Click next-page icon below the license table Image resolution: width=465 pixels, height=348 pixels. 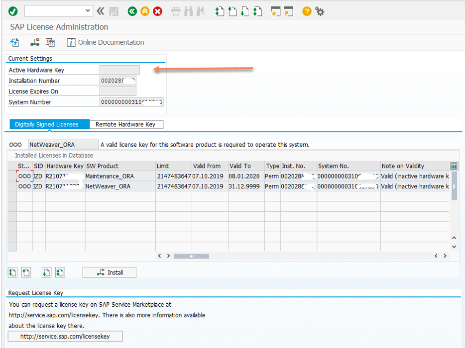[x=46, y=272]
